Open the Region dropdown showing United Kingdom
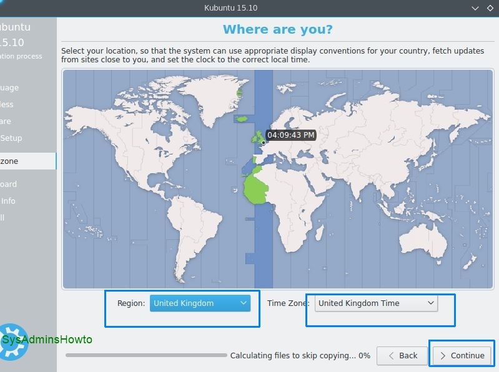 [x=200, y=303]
